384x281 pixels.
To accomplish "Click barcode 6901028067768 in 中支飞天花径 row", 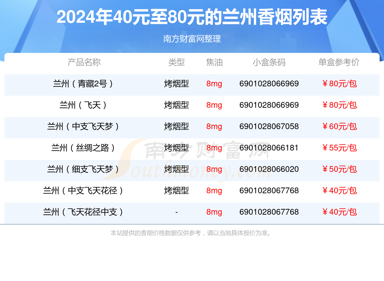I will coord(269,191).
